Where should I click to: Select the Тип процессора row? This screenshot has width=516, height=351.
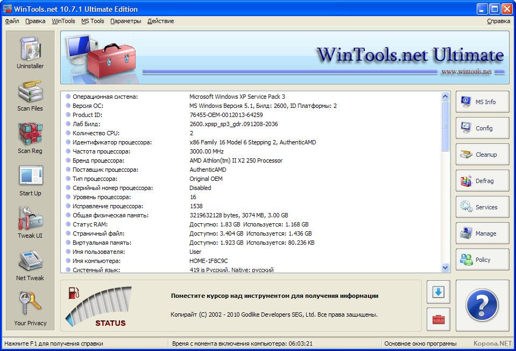coord(251,179)
